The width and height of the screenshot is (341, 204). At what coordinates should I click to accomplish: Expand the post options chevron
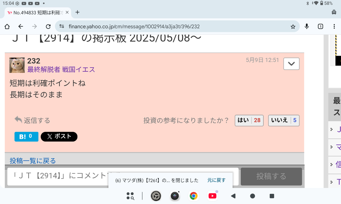[291, 64]
